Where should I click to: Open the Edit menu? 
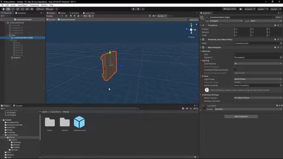pos(7,5)
